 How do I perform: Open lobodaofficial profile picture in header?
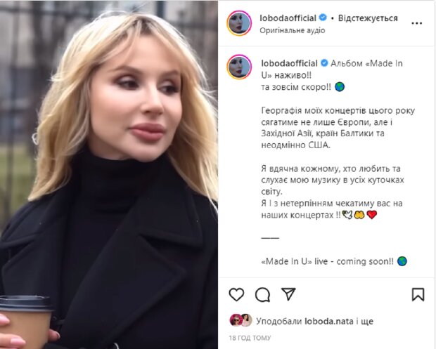pos(239,23)
